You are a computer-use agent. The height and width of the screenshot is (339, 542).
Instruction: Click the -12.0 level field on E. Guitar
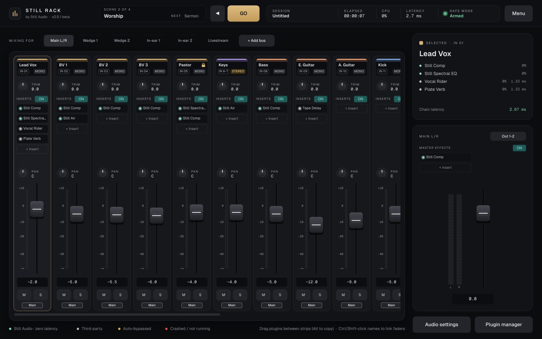click(x=312, y=282)
